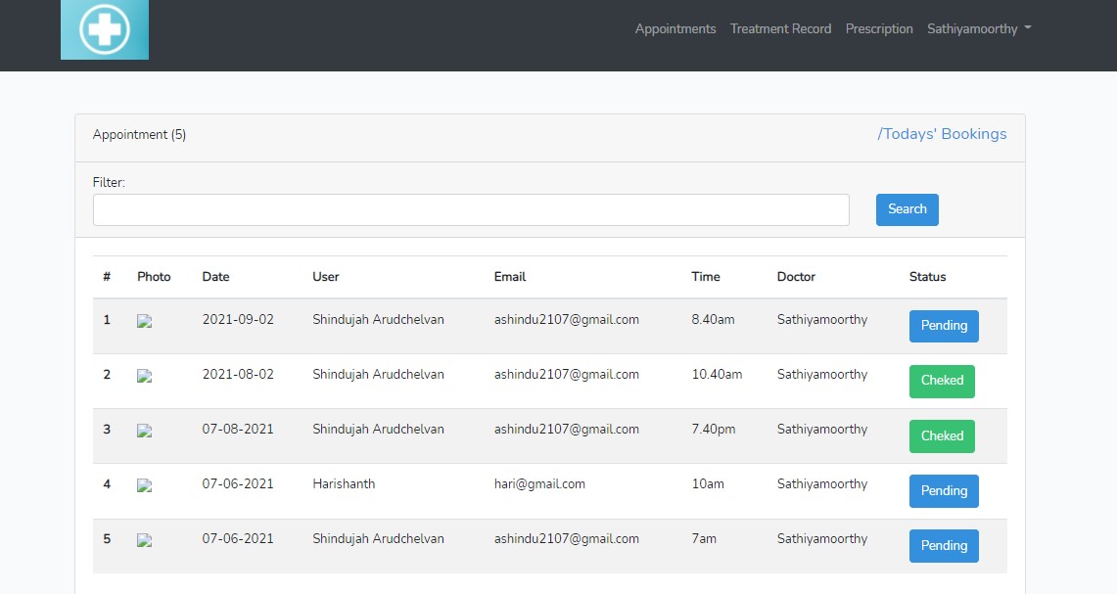Click the Appointment (5) panel header
Viewport: 1117px width, 594px height.
coord(140,134)
